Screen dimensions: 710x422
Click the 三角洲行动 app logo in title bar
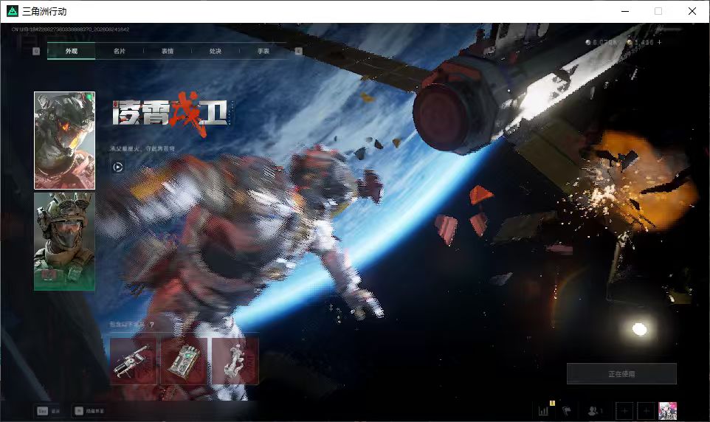pyautogui.click(x=13, y=11)
